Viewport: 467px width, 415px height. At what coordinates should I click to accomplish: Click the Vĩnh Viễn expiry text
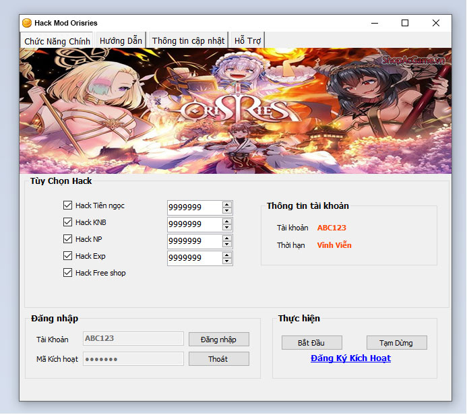coord(334,245)
